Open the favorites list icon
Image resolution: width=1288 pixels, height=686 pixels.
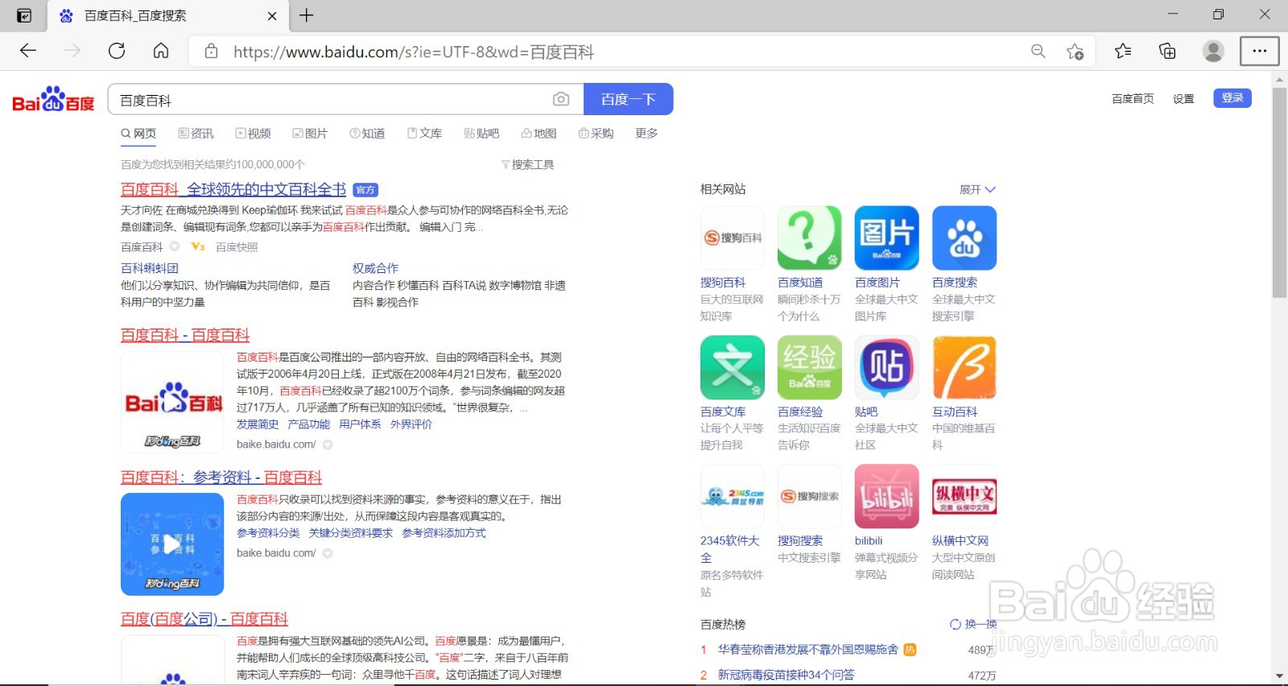point(1123,52)
